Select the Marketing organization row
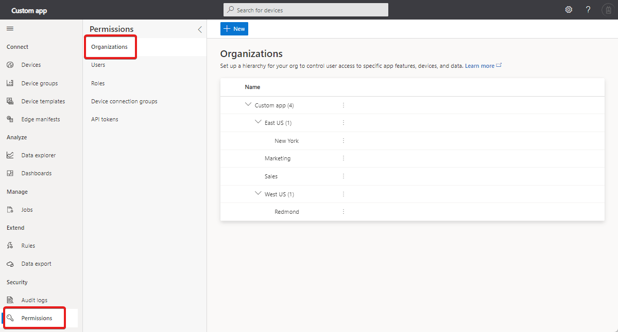618x332 pixels. click(x=412, y=158)
